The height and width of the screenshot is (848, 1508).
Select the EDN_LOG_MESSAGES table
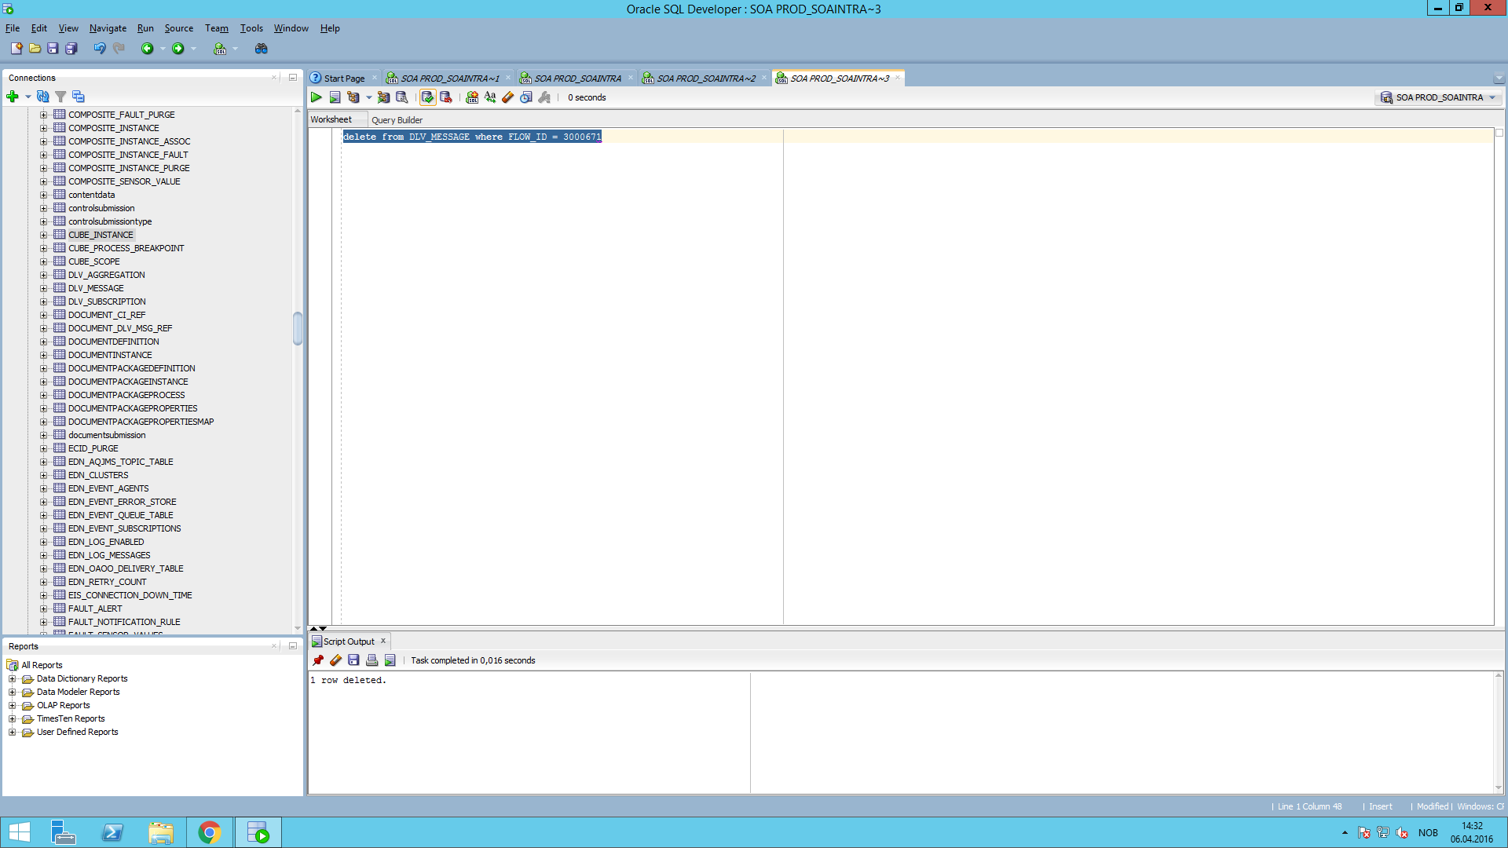(x=109, y=555)
